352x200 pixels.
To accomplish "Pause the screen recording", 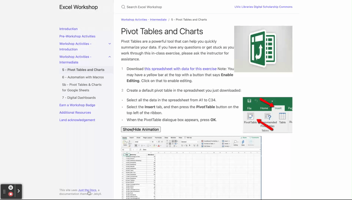I will (10, 187).
